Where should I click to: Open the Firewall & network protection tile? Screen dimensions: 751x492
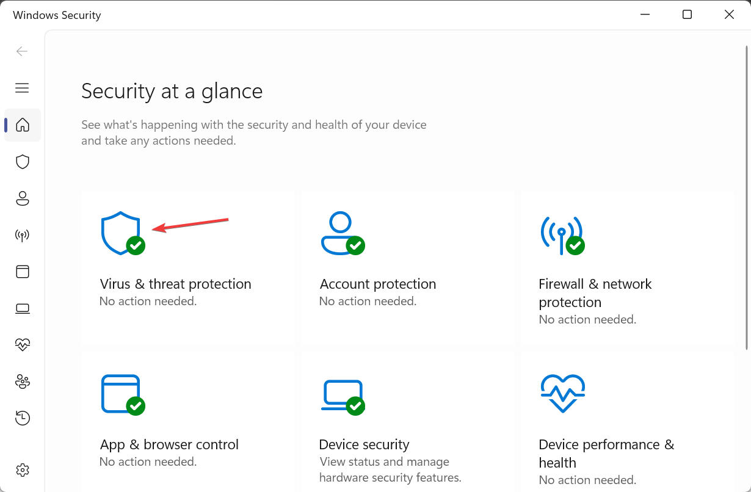coord(627,269)
